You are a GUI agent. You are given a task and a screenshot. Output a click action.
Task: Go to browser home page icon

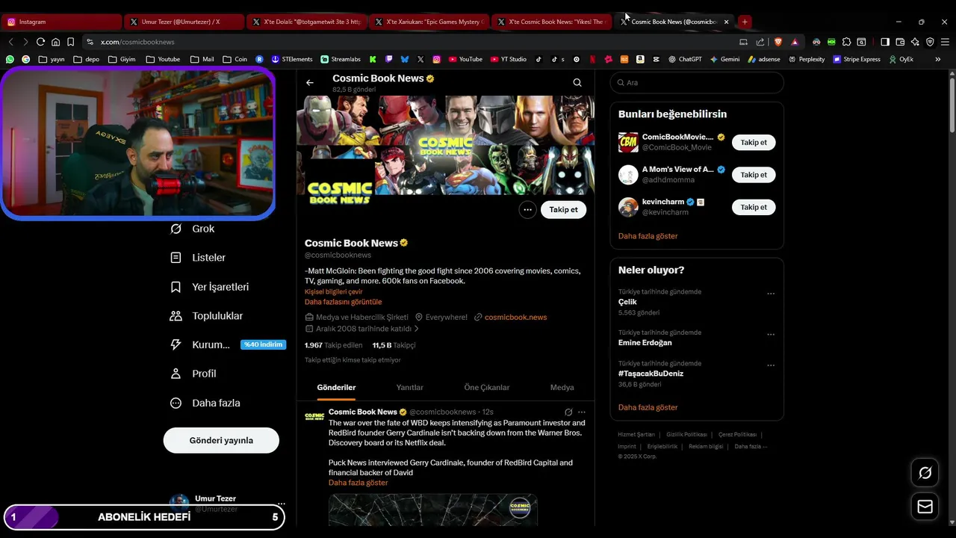pos(55,42)
